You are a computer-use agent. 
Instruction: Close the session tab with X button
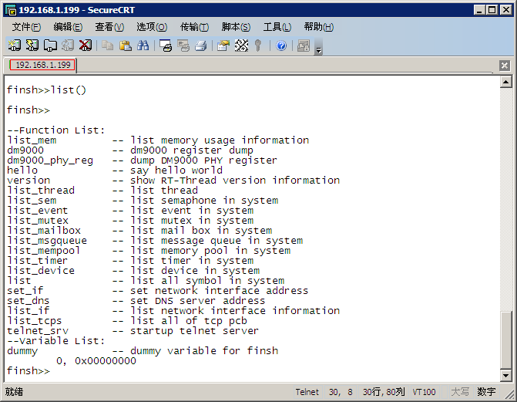(x=504, y=66)
